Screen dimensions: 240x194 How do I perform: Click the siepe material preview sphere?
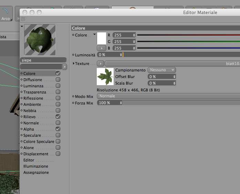pos(40,40)
